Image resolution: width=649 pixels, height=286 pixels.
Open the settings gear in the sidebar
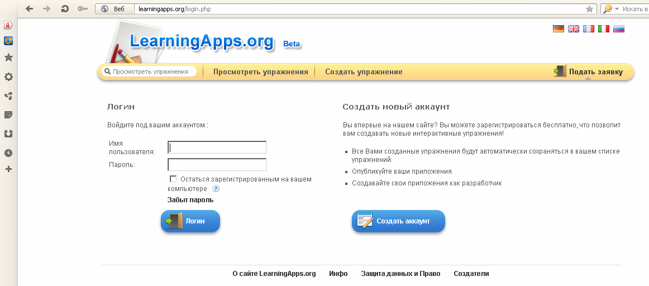(x=8, y=77)
